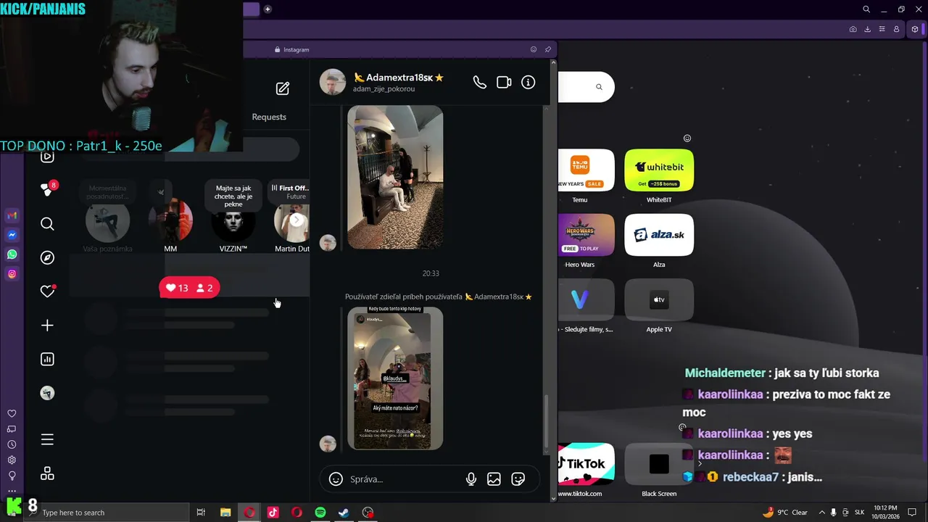The image size is (928, 522).
Task: Open Instagram Explore compass icon
Action: [x=47, y=258]
